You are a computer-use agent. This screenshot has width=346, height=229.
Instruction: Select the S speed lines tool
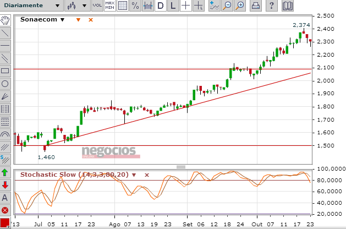(5, 160)
